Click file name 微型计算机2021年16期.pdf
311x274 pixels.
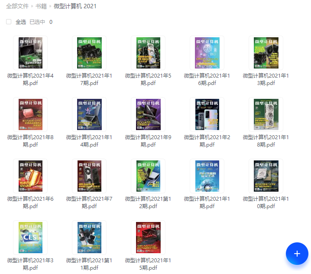click(207, 79)
